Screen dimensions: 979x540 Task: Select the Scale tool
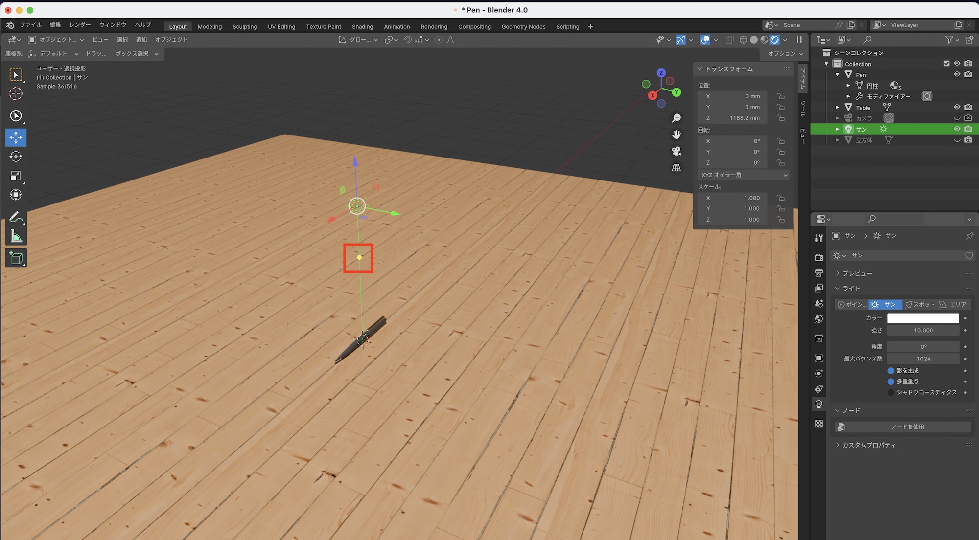coord(16,176)
